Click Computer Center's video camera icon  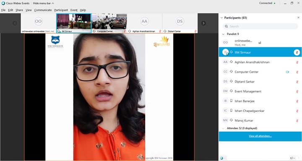point(288,72)
